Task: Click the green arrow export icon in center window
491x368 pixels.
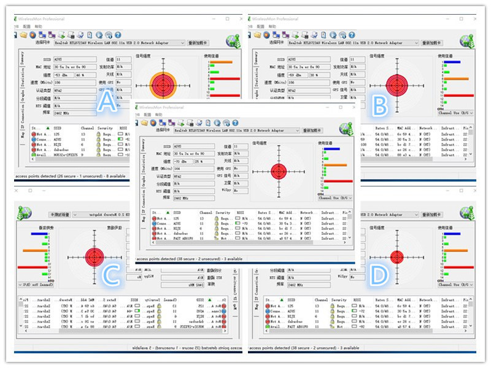Action: click(180, 123)
